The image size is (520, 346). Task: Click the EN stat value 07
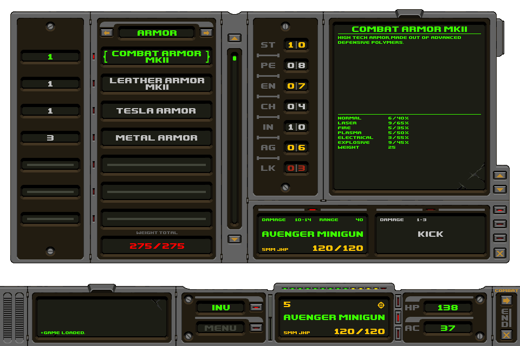(296, 86)
